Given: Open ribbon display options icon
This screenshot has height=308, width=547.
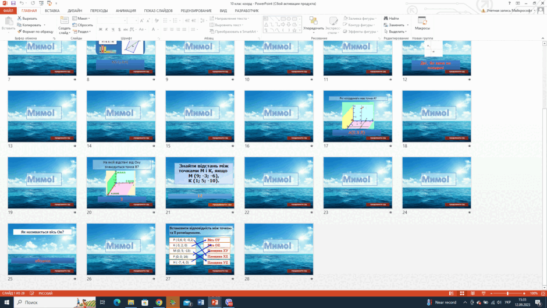Looking at the screenshot, I should click(518, 3).
